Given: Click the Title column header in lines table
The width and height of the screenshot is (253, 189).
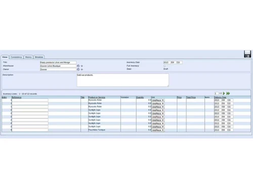Looking at the screenshot, I should click(x=82, y=97).
